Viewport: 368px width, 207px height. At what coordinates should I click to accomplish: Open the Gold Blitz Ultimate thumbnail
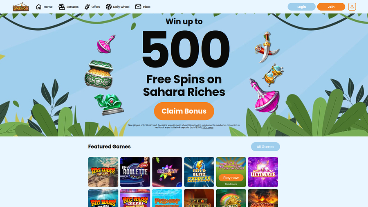[x=263, y=172]
